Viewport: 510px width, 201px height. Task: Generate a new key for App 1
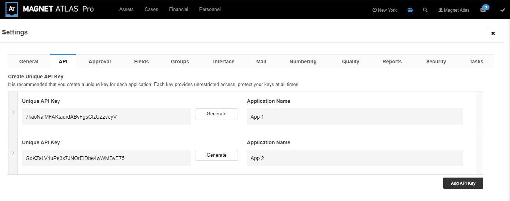tap(216, 114)
